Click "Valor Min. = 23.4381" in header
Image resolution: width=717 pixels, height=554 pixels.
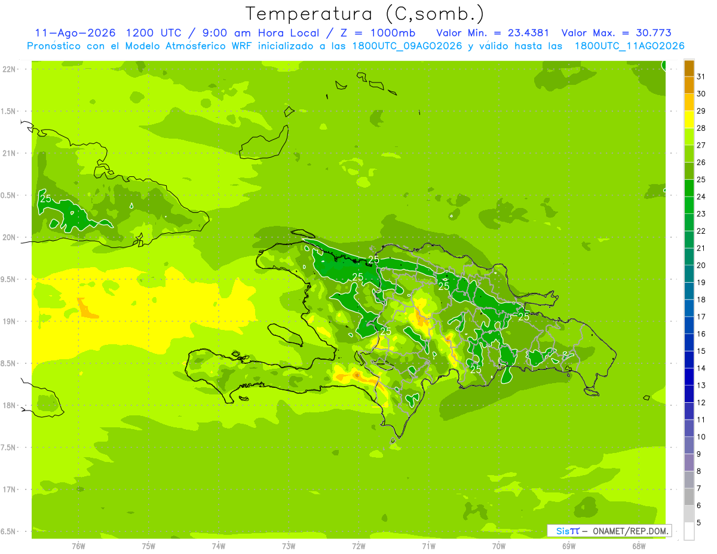click(x=492, y=33)
